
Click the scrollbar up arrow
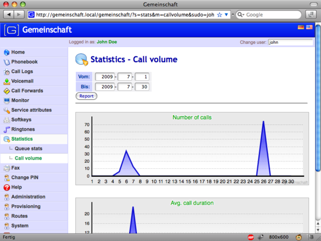(x=318, y=223)
